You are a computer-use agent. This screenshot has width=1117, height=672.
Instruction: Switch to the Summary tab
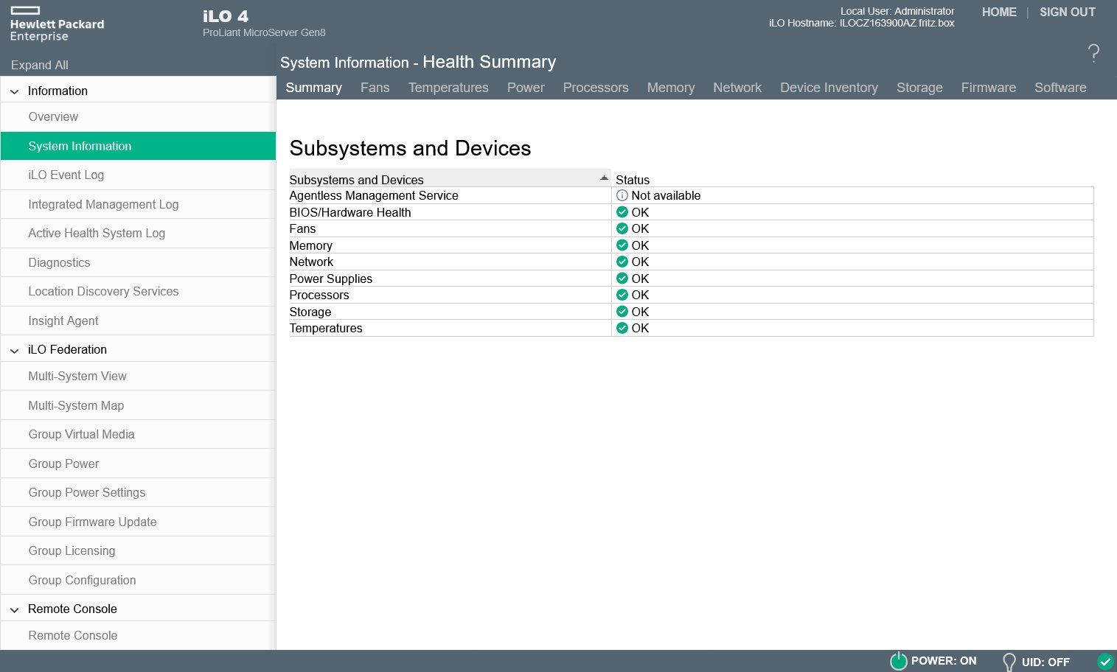click(313, 88)
